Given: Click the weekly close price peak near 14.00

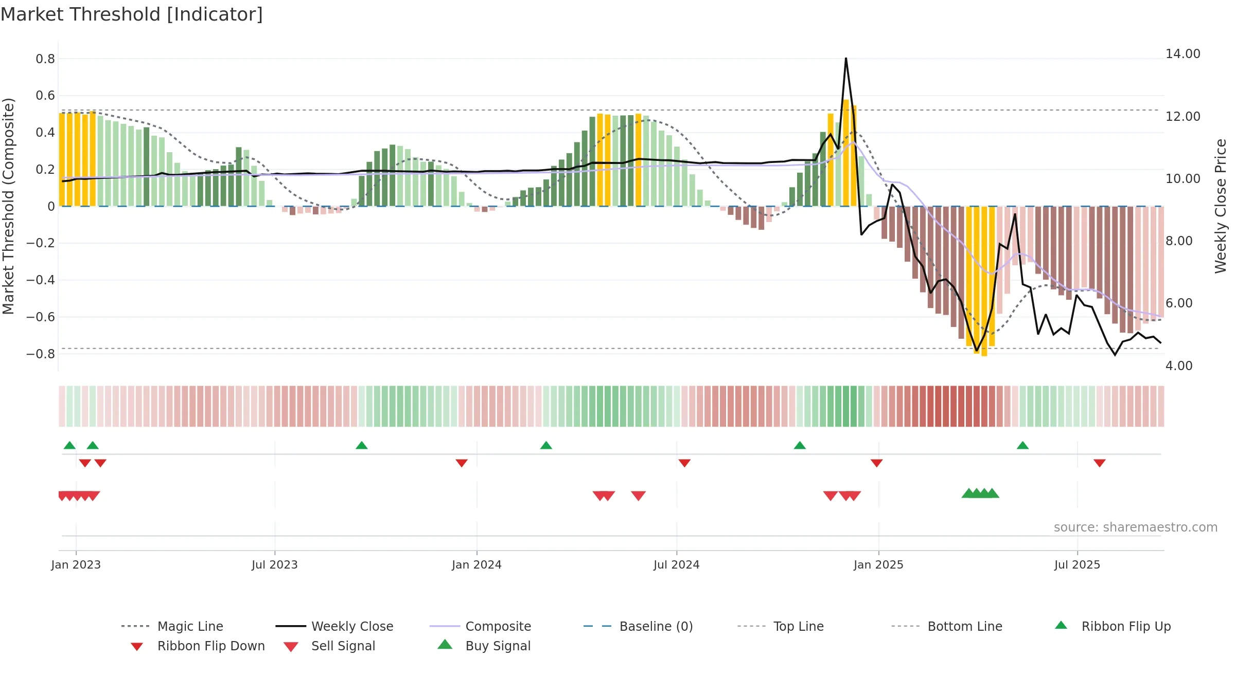Looking at the screenshot, I should pos(846,59).
